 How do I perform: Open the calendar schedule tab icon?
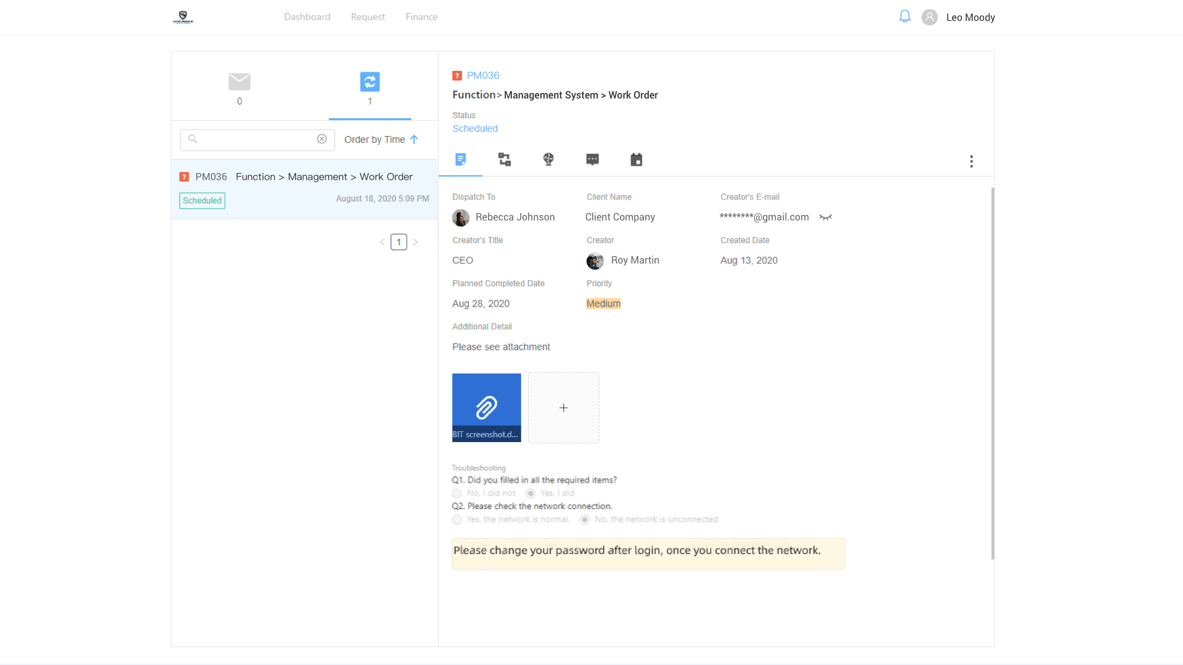coord(636,160)
